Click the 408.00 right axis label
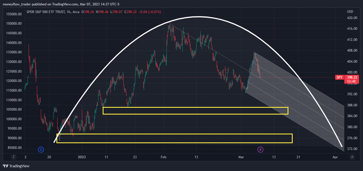Screen dimensions: 363x171 352,50
